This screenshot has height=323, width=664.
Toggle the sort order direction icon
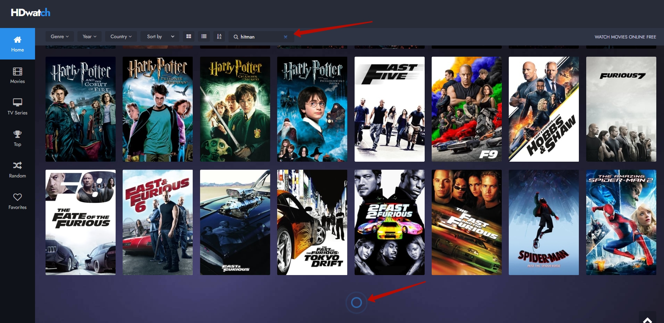click(x=219, y=36)
